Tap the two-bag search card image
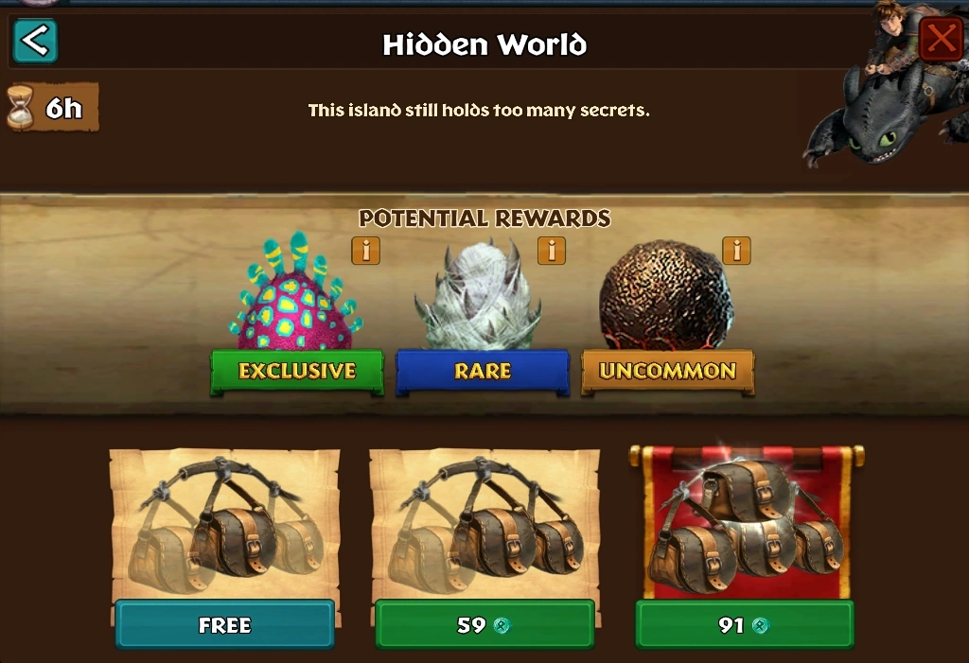This screenshot has height=663, width=969. tap(484, 524)
